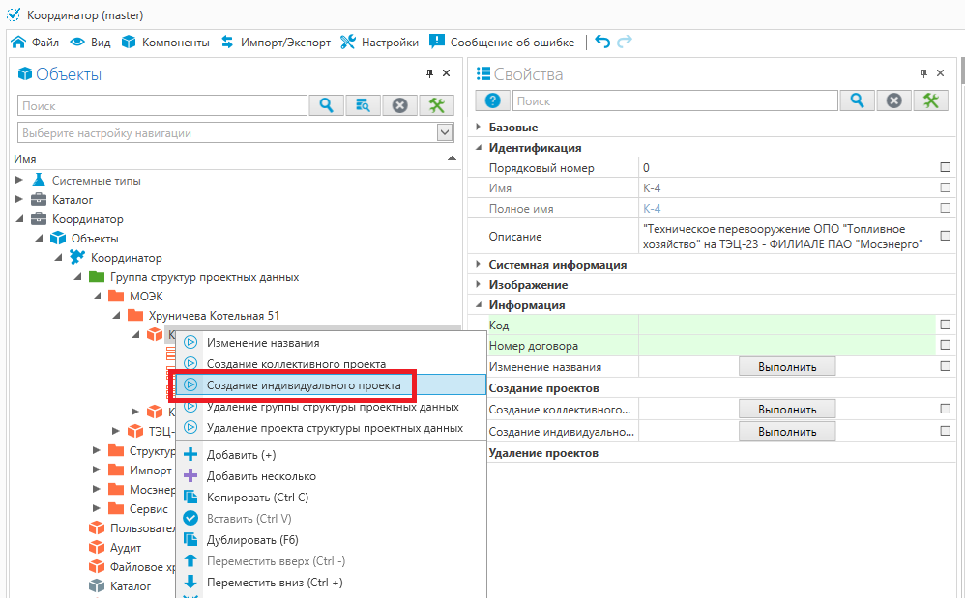Click Выполнить button for Создание коллективного

point(787,410)
